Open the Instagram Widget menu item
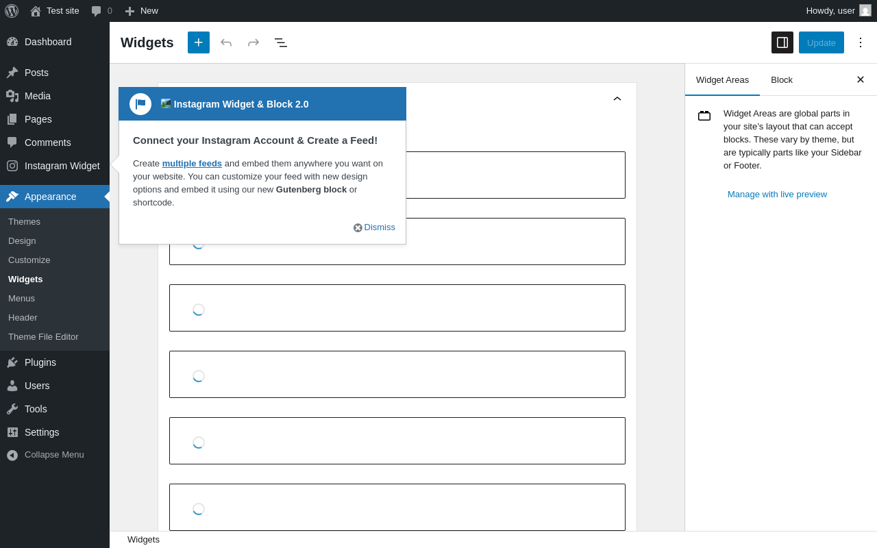 (x=55, y=166)
